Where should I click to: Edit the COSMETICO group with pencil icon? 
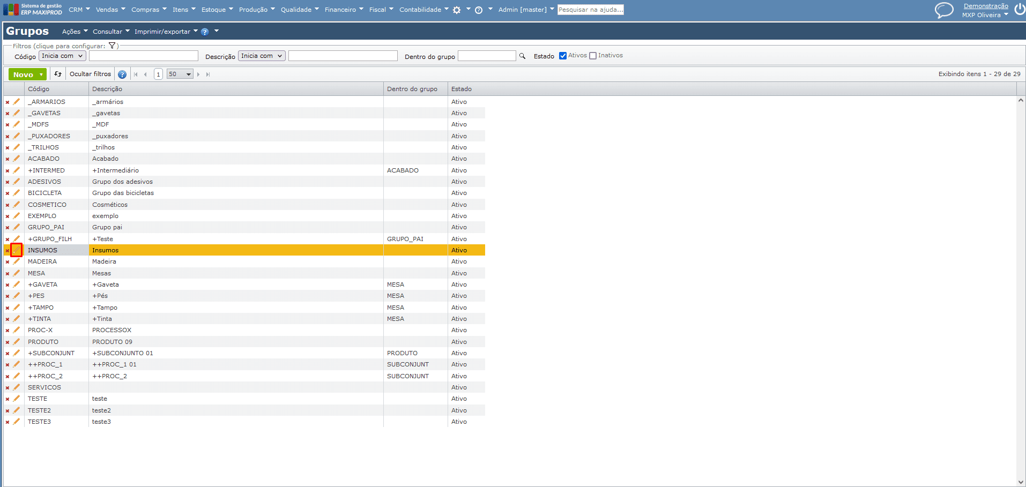[x=17, y=205]
